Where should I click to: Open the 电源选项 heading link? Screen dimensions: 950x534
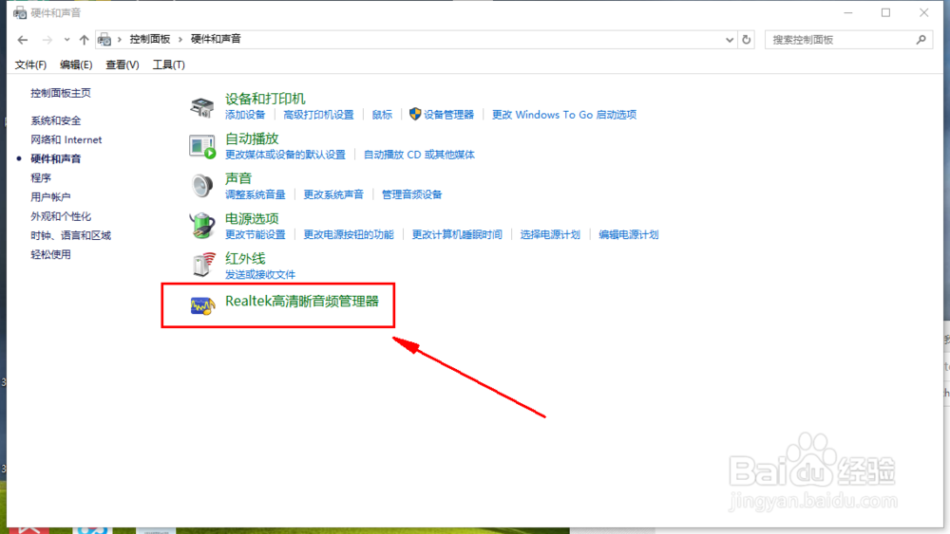252,218
